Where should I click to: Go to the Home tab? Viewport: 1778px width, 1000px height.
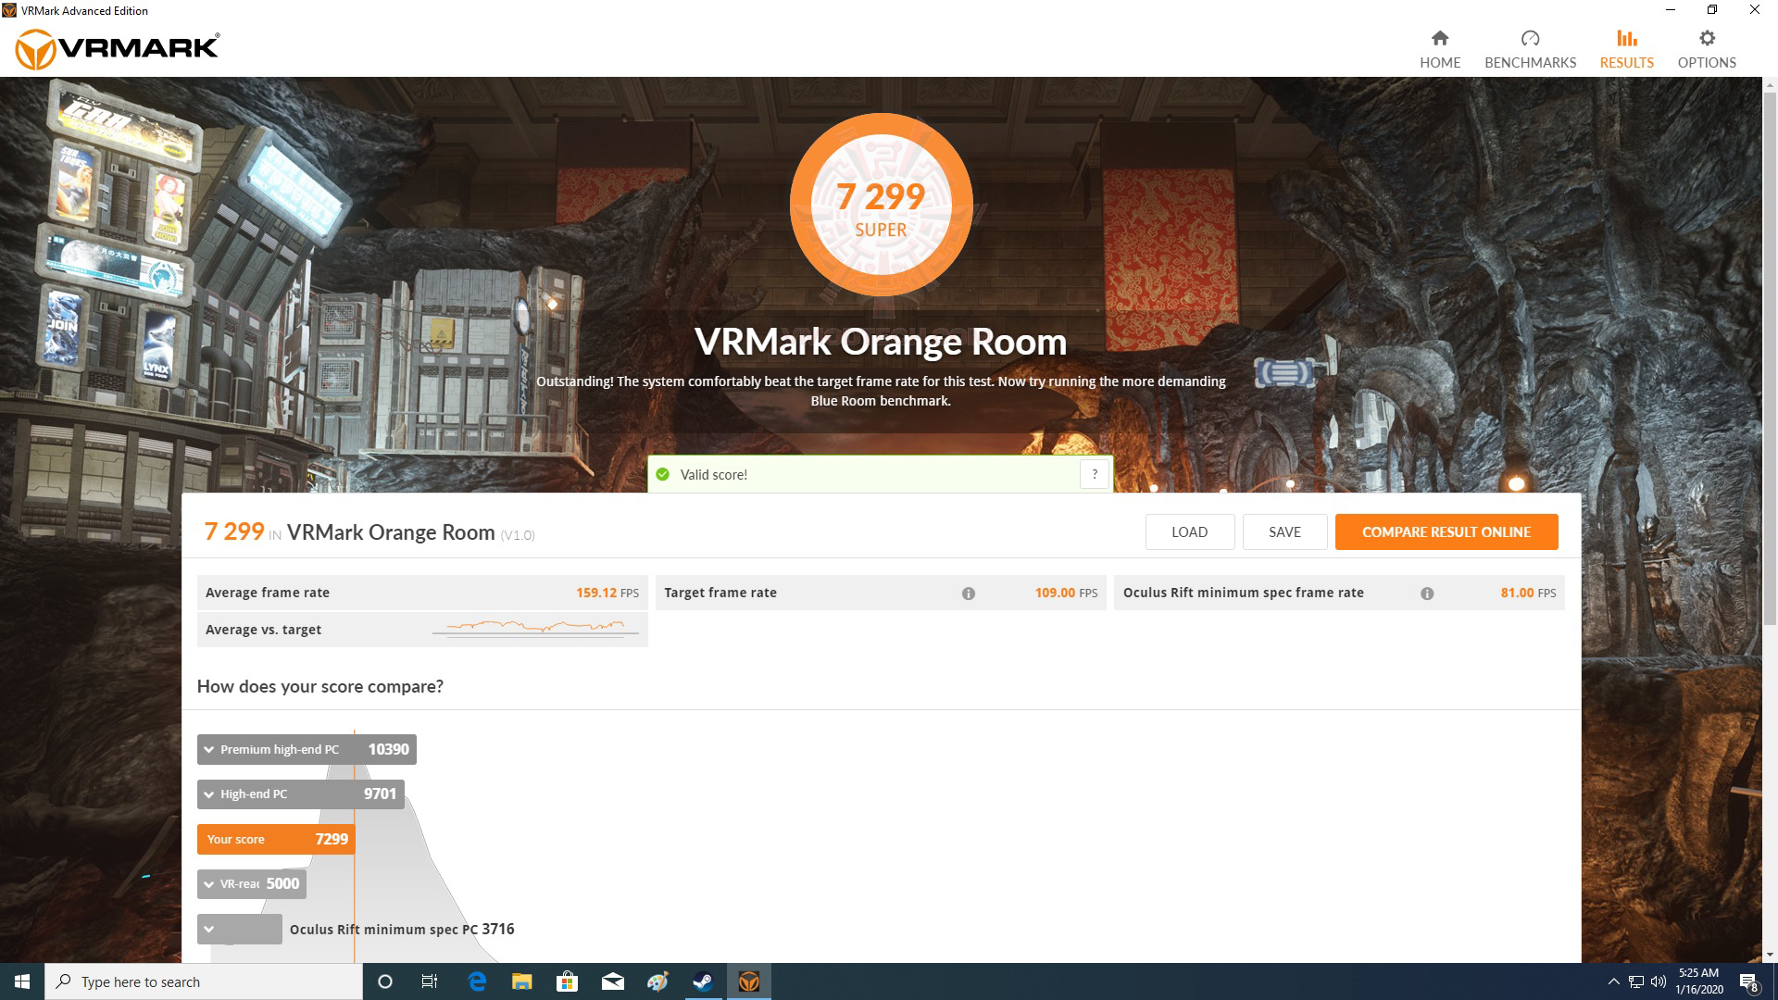tap(1440, 46)
